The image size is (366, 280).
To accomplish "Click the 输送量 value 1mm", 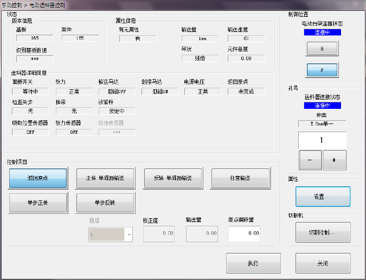I will pos(200,38).
